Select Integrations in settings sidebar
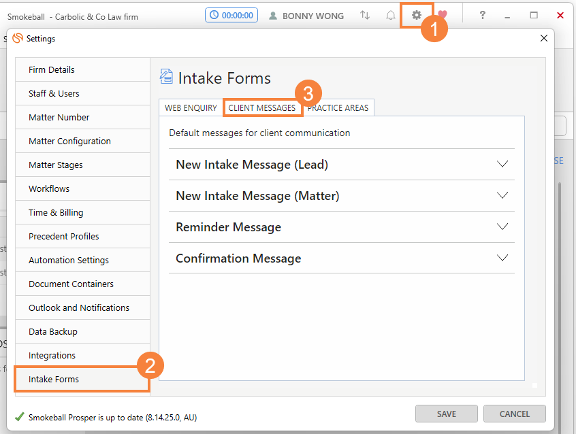 [x=82, y=355]
